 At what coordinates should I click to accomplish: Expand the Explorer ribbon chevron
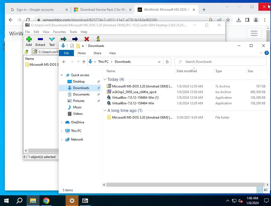pos(261,53)
